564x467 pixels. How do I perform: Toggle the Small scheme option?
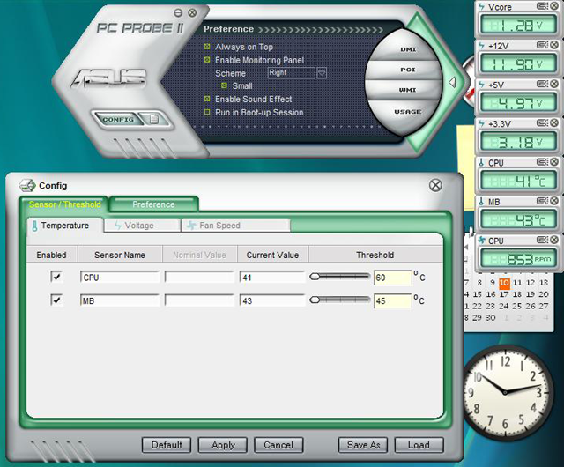224,85
